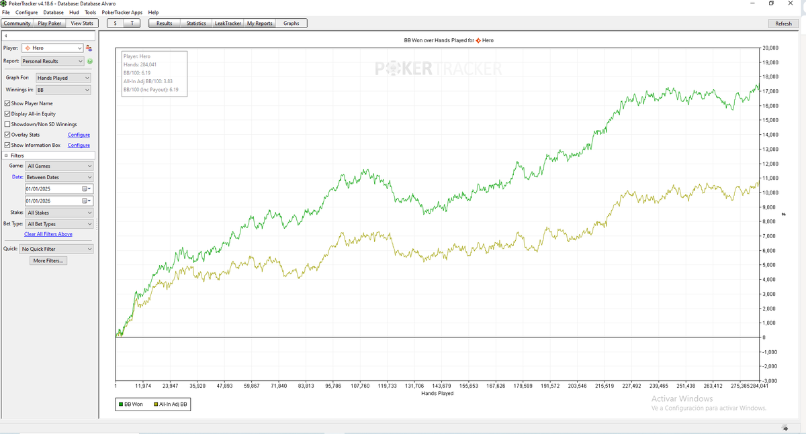The image size is (806, 434).
Task: Switch to the Play Poker tab
Action: point(50,23)
